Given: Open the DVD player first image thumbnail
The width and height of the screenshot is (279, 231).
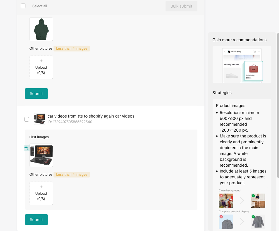Looking at the screenshot, I should click(x=41, y=155).
